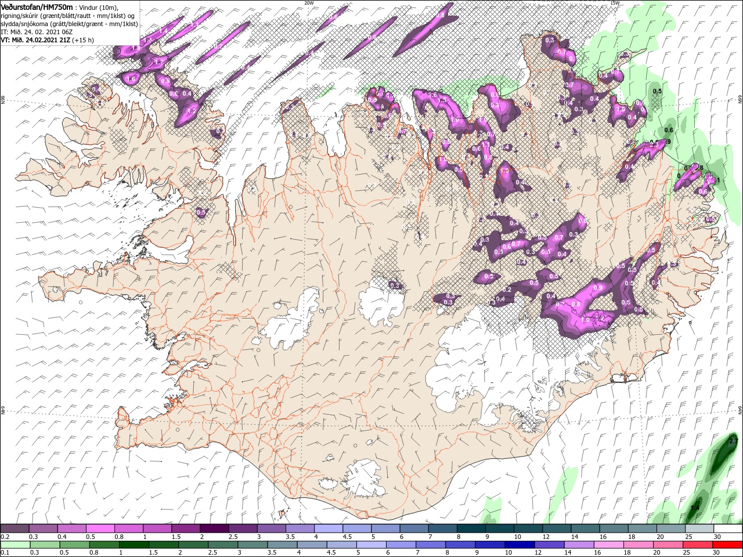Pick the light periwinkle 4 swatch, top legend row
This screenshot has width=743, height=557.
329,529
